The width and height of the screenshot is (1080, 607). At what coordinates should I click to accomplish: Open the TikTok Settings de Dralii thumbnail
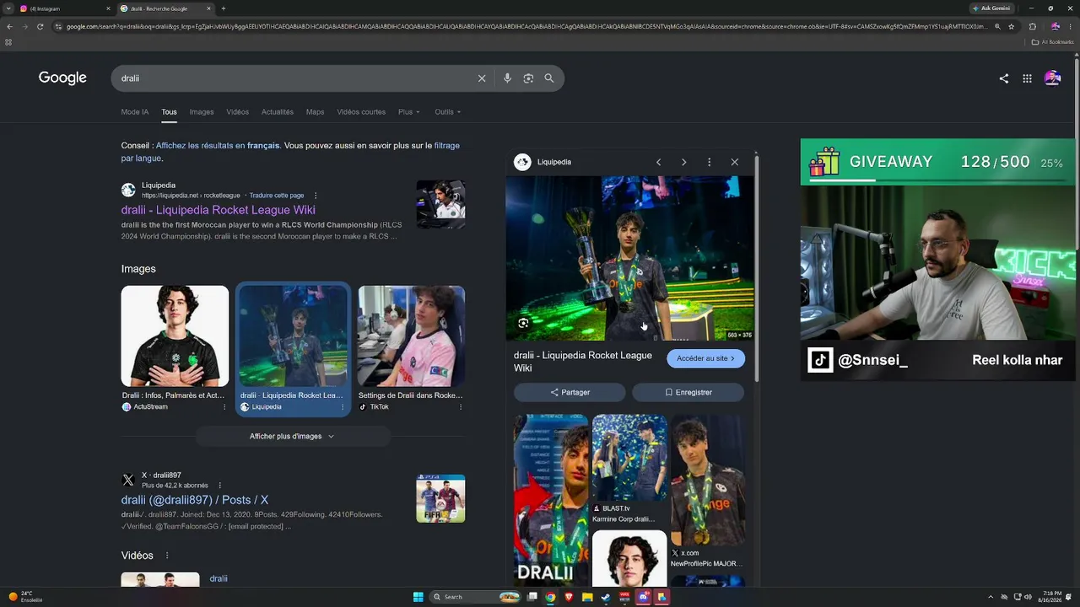(412, 336)
